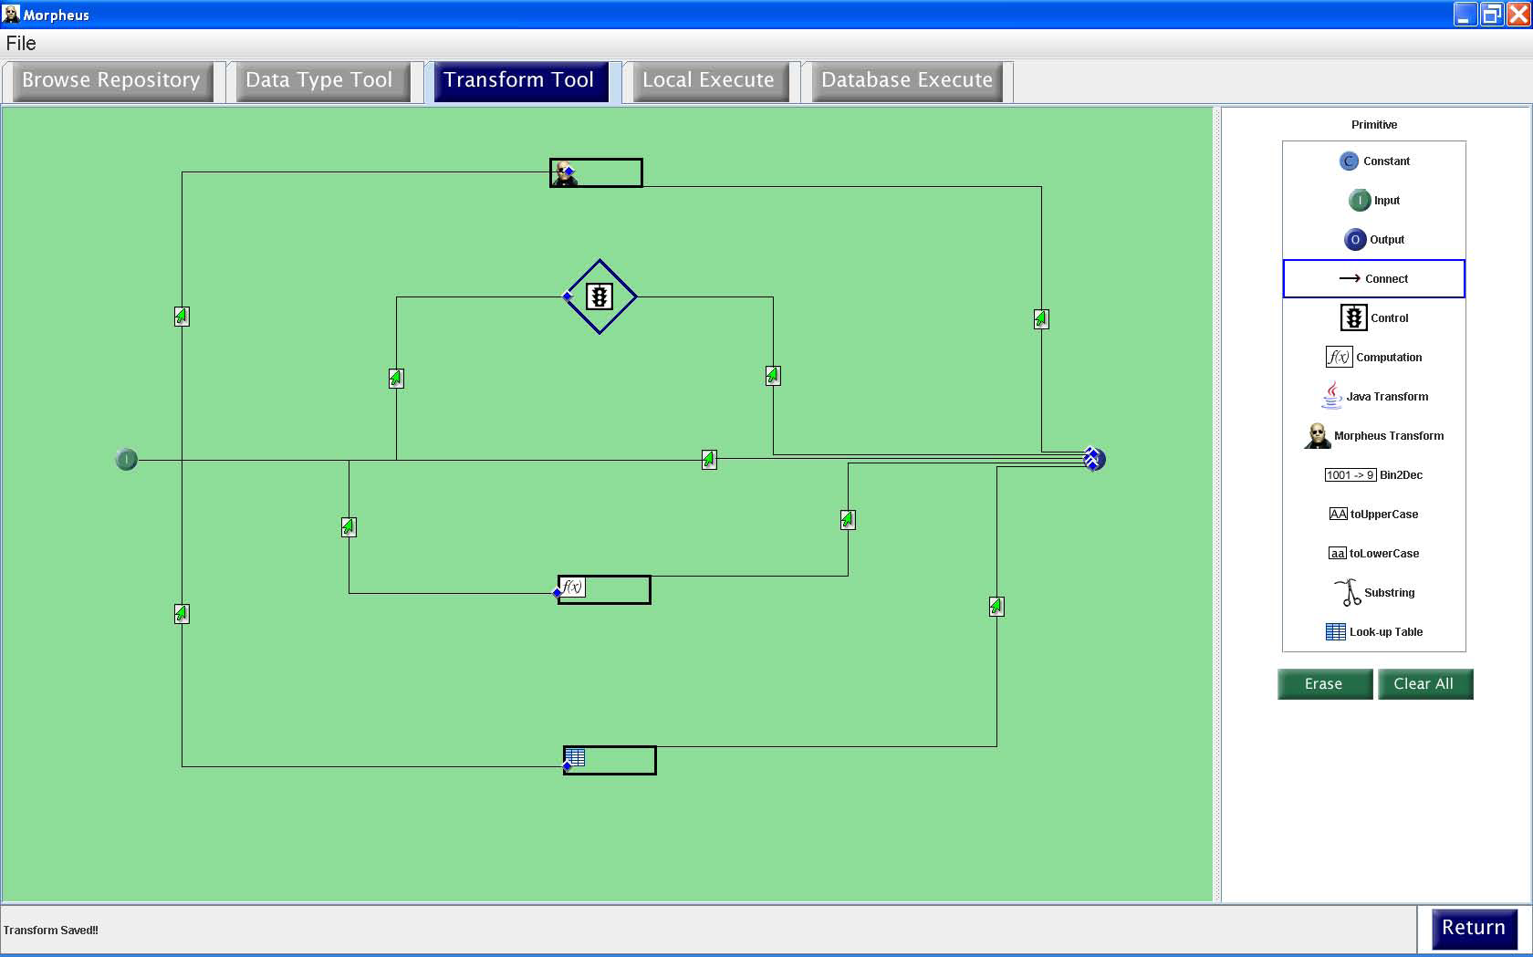
Task: Select the Constant primitive
Action: (1374, 161)
